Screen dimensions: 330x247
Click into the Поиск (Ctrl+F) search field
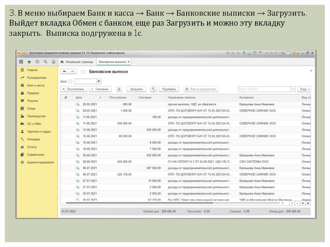(264, 89)
